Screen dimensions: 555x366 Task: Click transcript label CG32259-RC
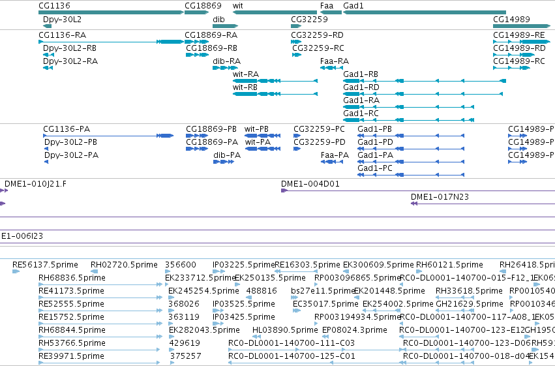[x=318, y=48]
